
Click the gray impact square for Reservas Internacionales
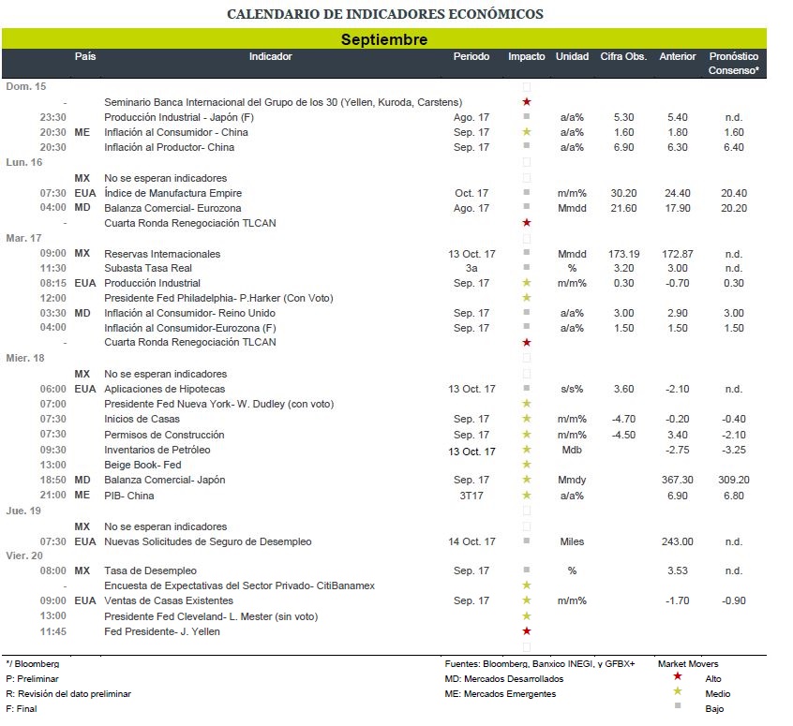[527, 254]
